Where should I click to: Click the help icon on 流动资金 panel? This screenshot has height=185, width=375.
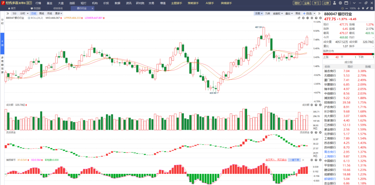point(316,132)
